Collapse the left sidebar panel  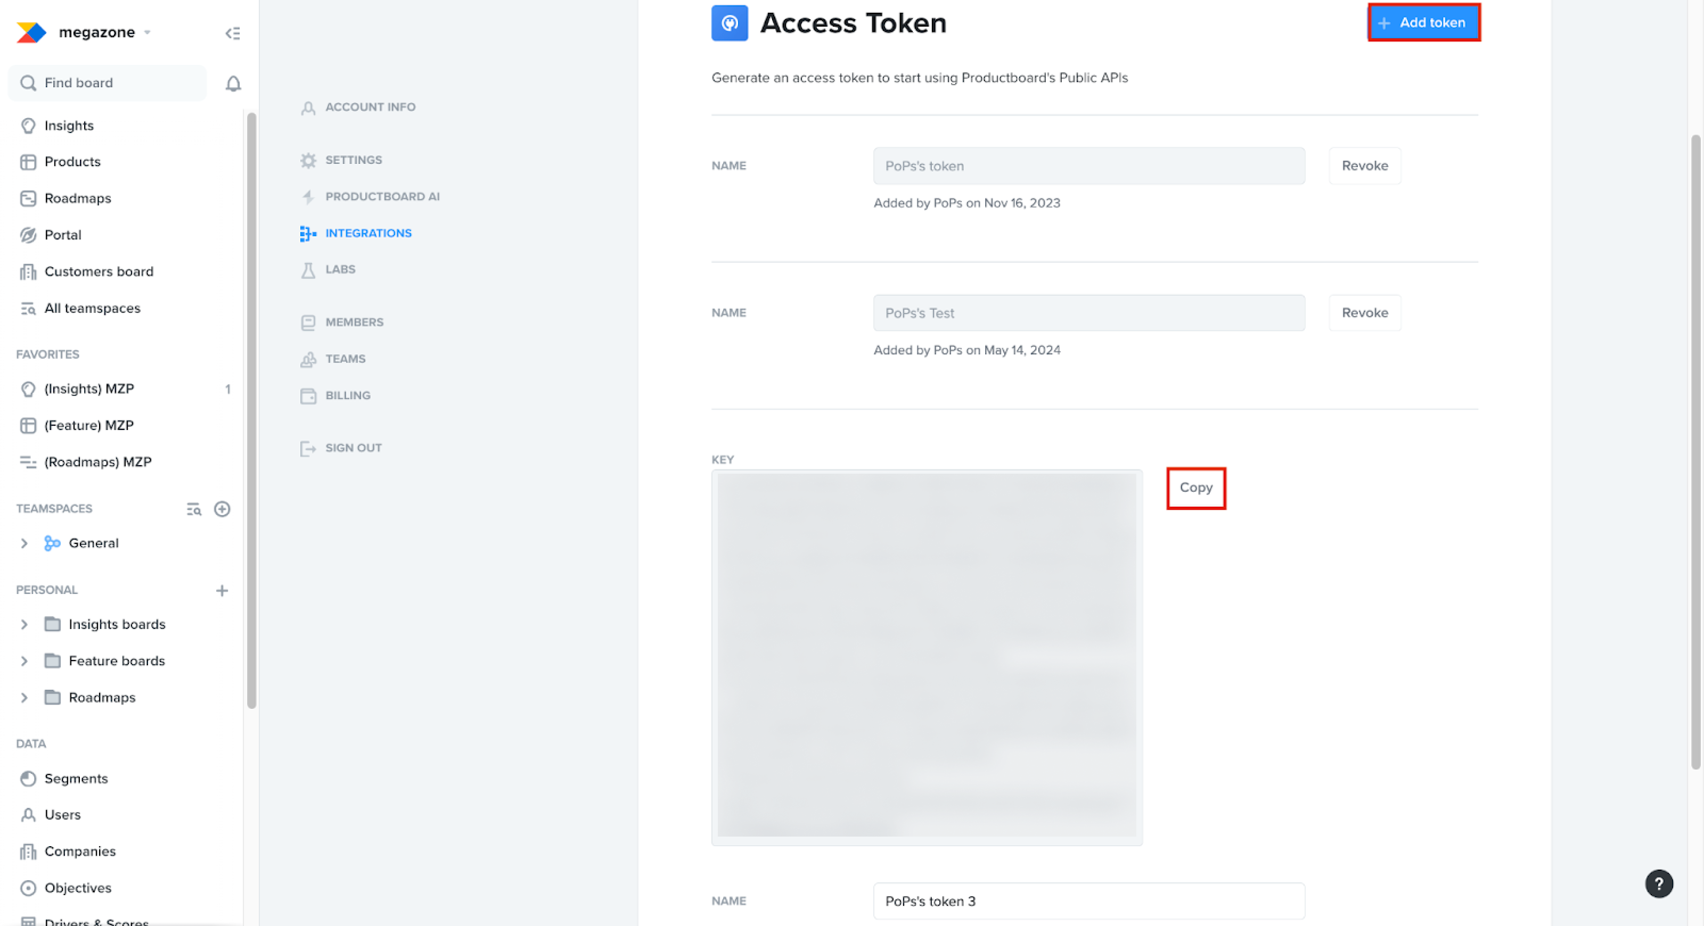(232, 32)
